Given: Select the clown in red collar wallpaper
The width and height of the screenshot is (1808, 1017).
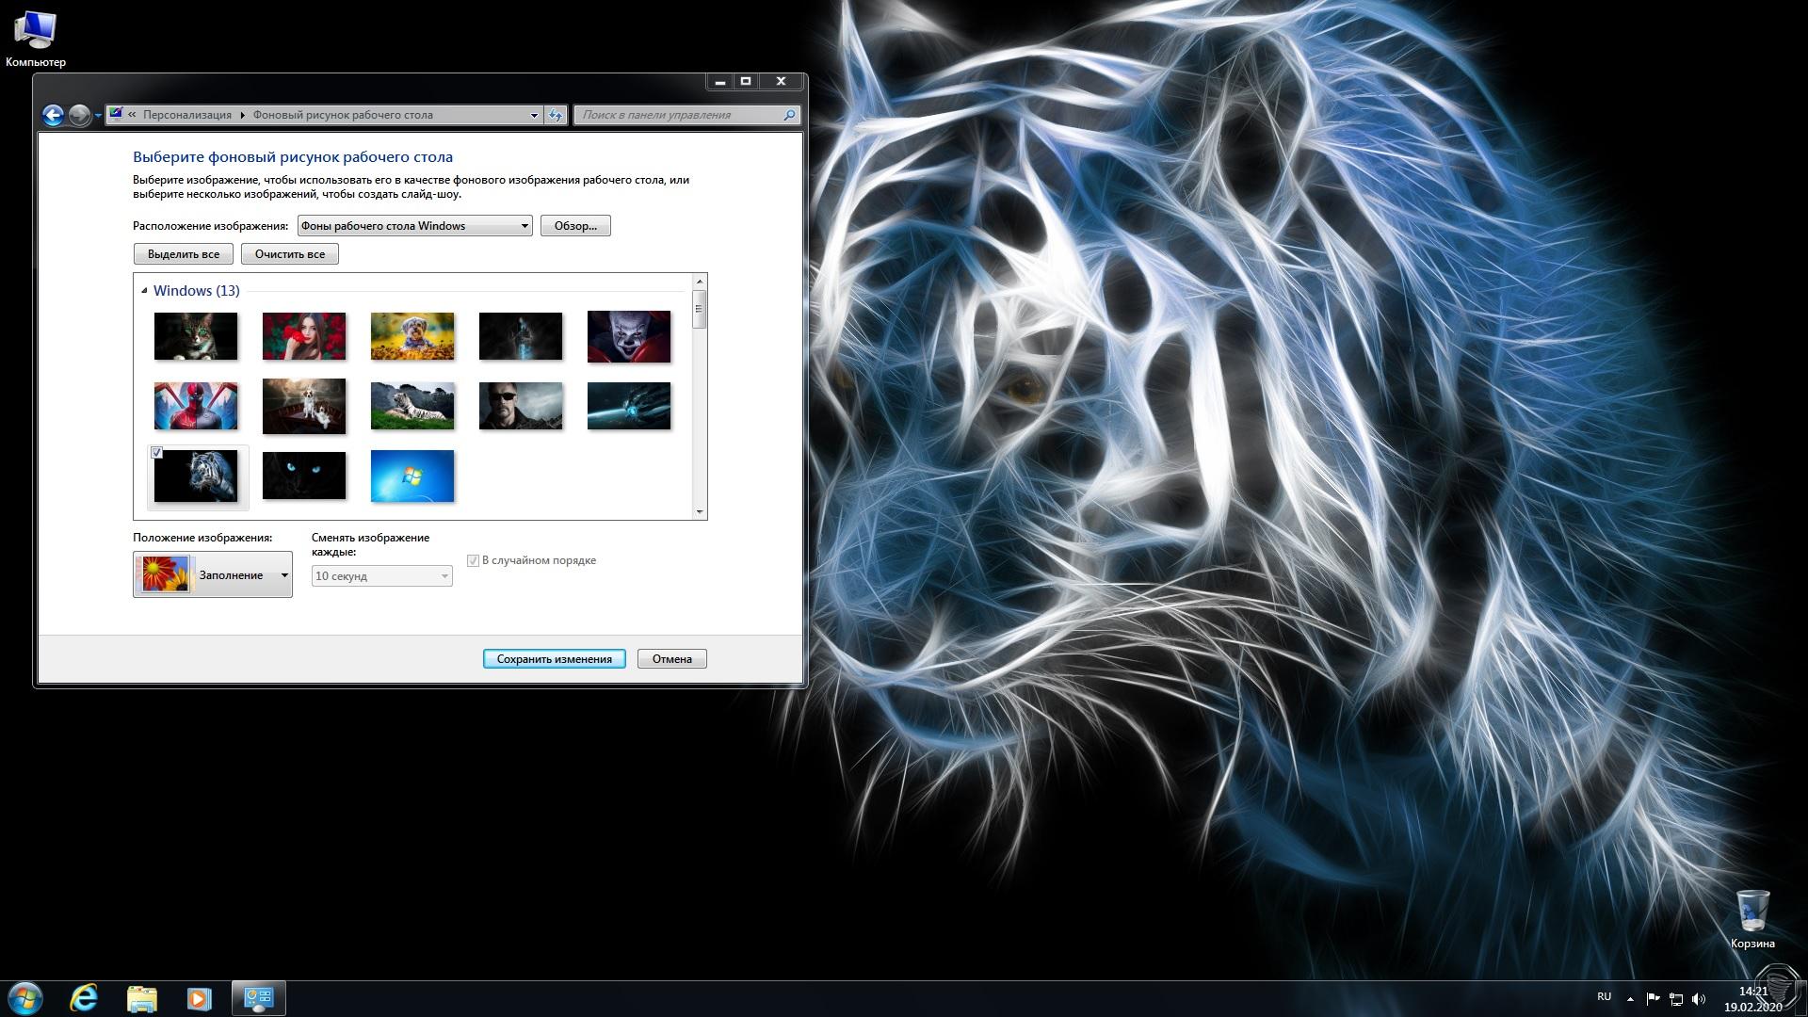Looking at the screenshot, I should pos(629,336).
